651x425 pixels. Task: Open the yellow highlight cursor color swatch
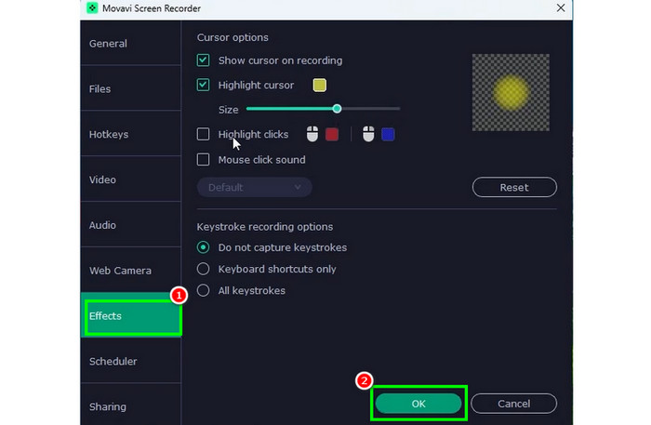click(x=319, y=85)
